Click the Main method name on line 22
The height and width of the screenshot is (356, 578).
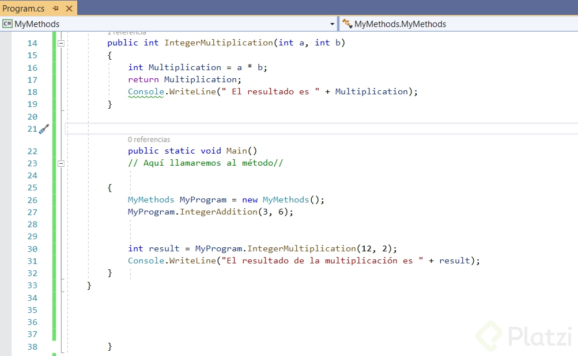click(x=236, y=151)
